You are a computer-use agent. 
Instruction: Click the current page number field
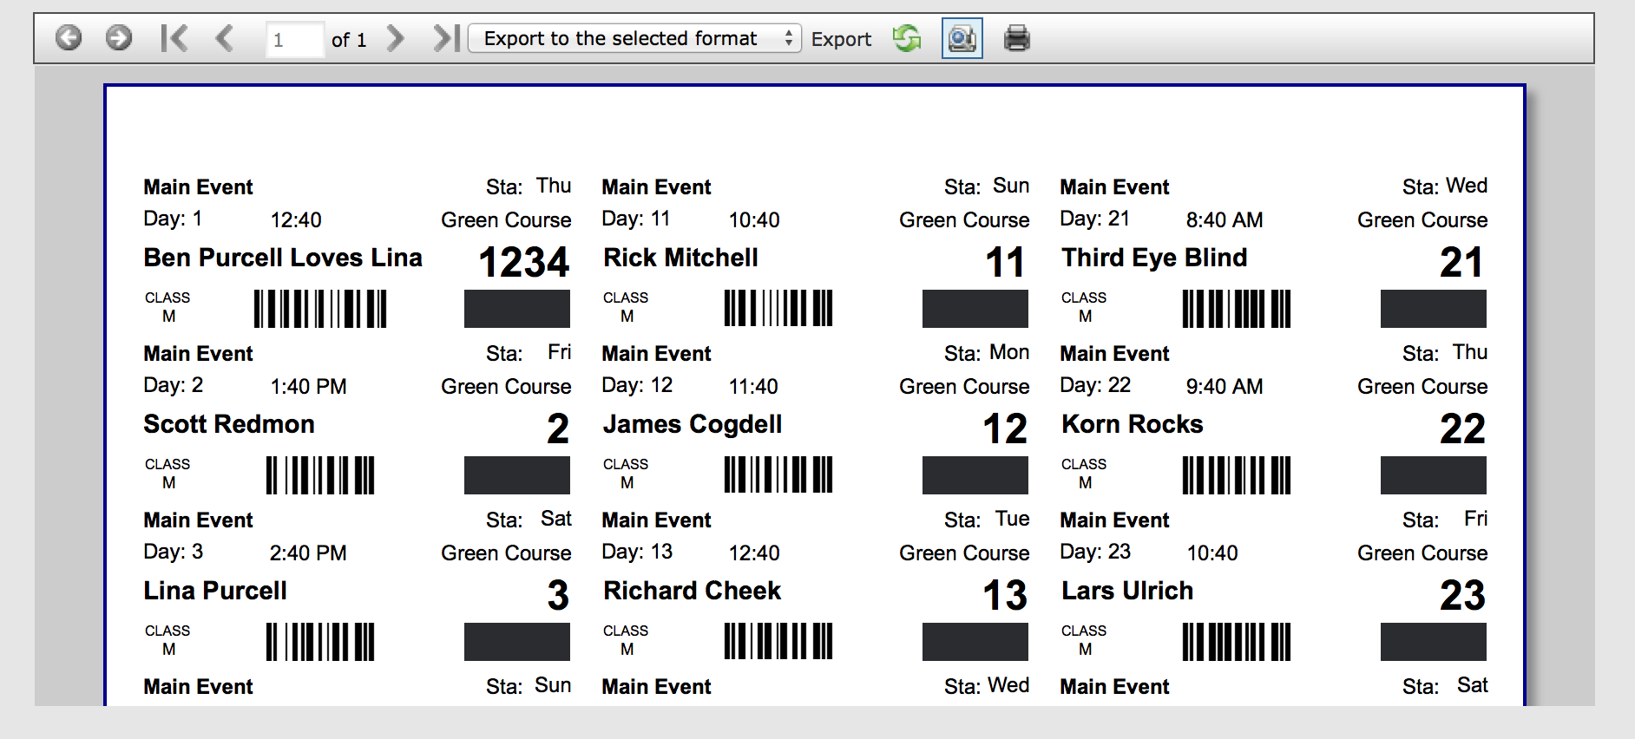coord(294,39)
